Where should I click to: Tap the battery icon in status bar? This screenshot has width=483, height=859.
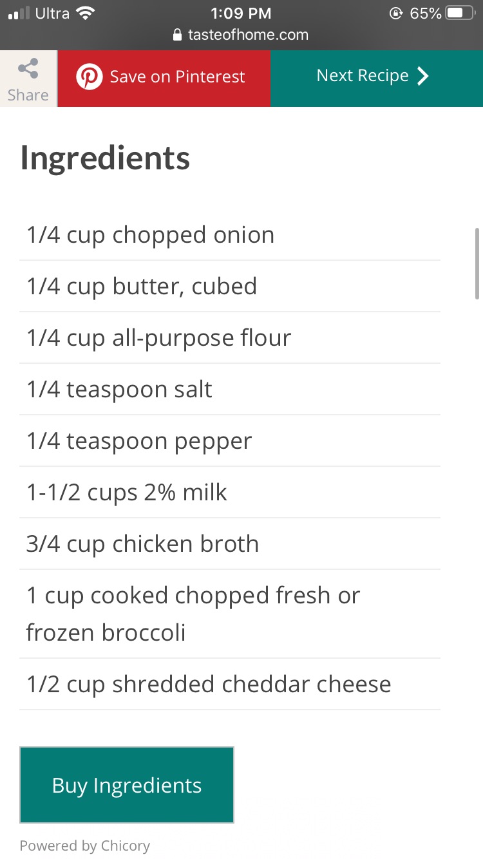pos(461,13)
